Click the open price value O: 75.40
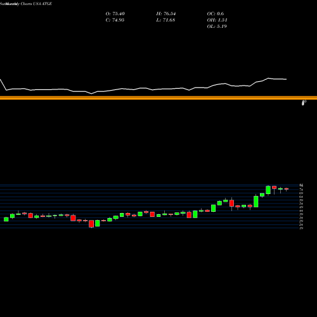The image size is (317, 317). coord(115,14)
